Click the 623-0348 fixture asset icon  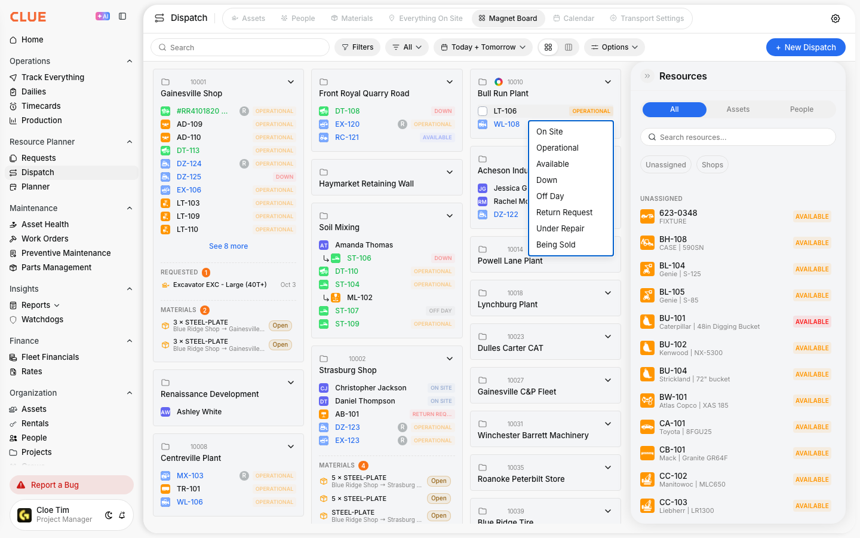coord(647,216)
